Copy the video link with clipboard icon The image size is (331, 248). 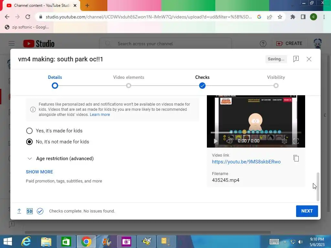click(x=296, y=158)
